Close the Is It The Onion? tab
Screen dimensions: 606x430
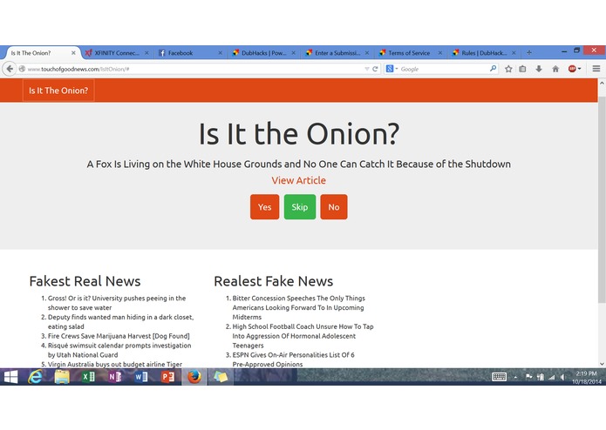pyautogui.click(x=73, y=53)
